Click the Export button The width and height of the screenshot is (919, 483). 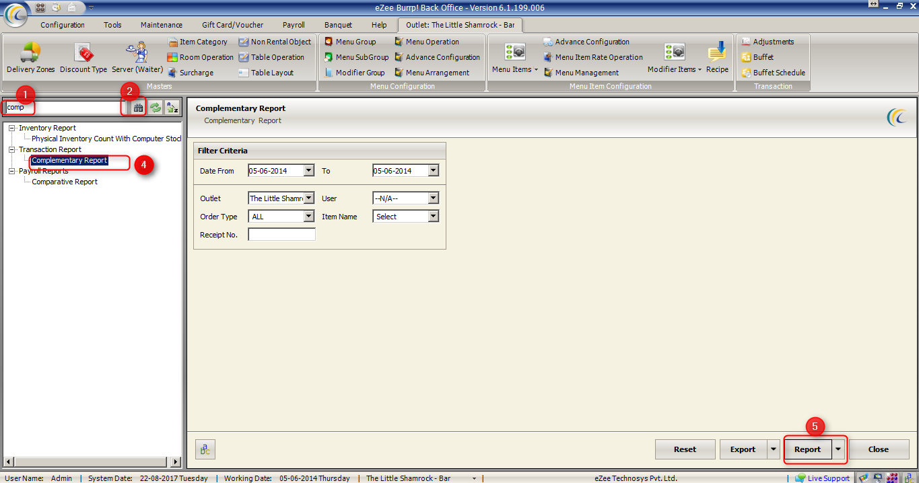tap(743, 449)
